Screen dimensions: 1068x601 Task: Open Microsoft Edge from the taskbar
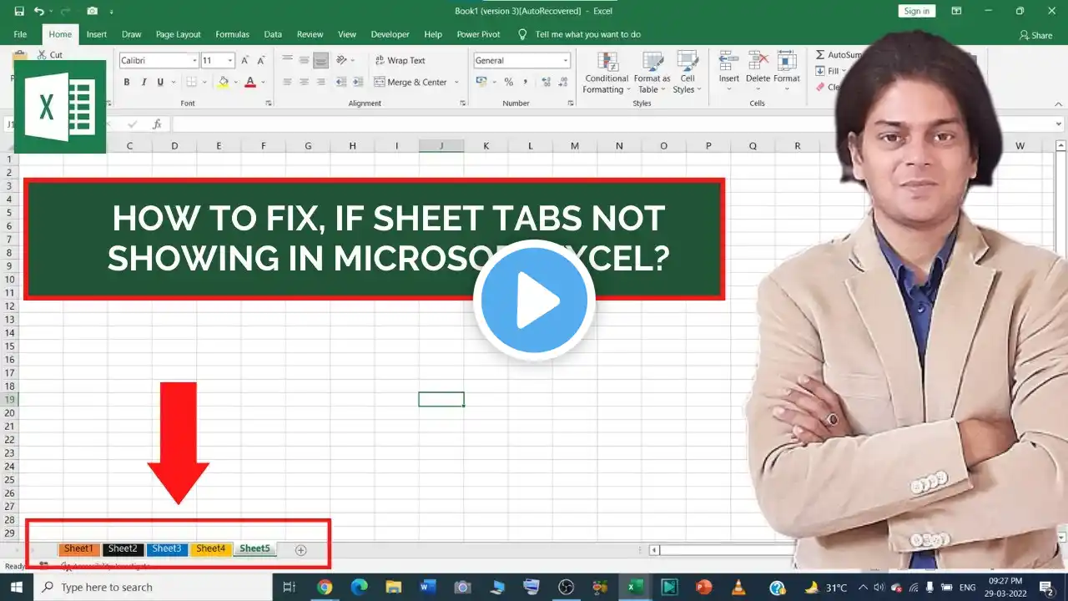pos(360,588)
